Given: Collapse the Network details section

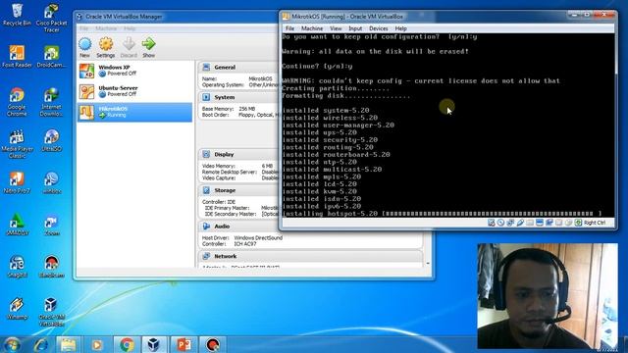Looking at the screenshot, I should click(206, 256).
